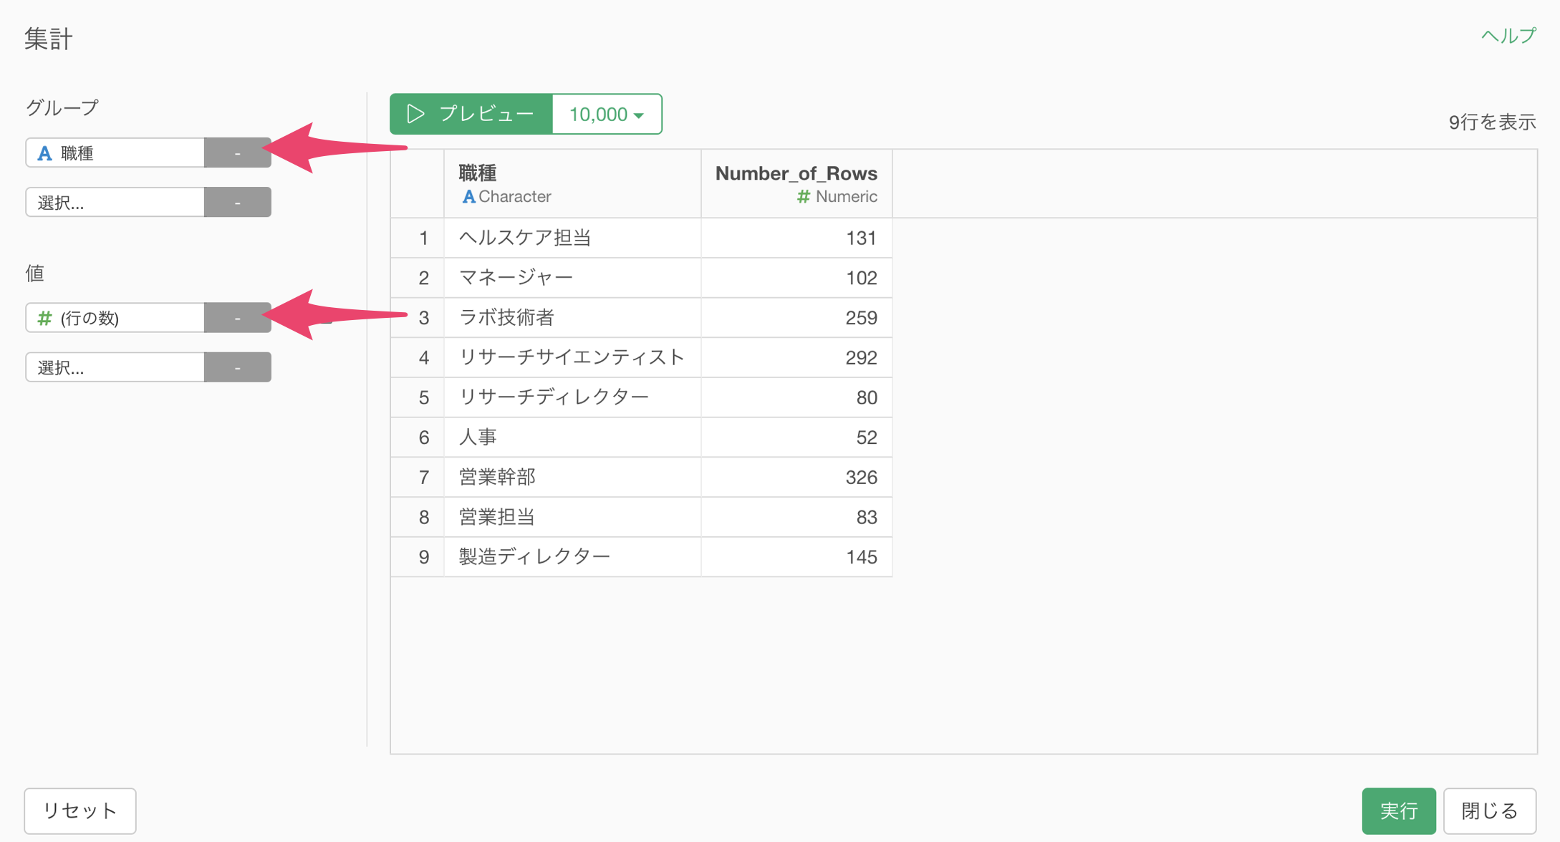
Task: Click the value 292 cell
Action: (x=796, y=357)
